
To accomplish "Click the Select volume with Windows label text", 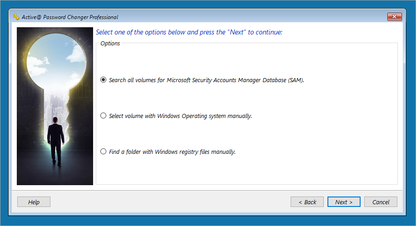I will (180, 116).
